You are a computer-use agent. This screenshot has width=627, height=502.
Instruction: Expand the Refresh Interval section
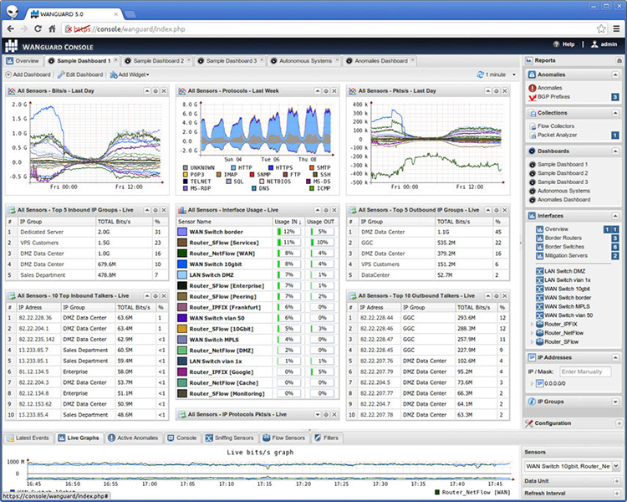616,494
